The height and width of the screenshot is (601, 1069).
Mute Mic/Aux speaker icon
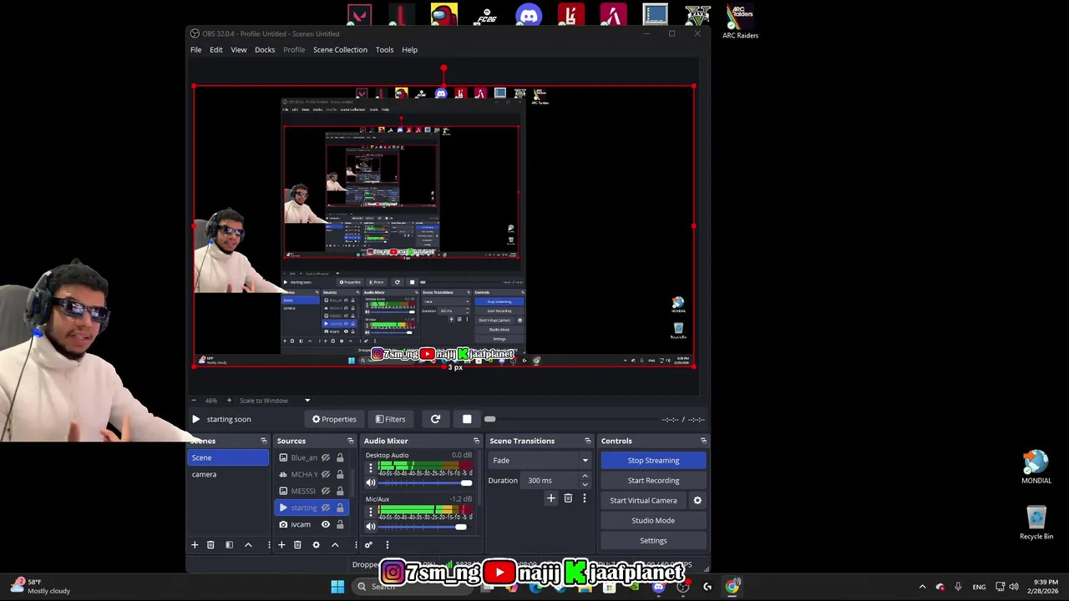pyautogui.click(x=371, y=527)
